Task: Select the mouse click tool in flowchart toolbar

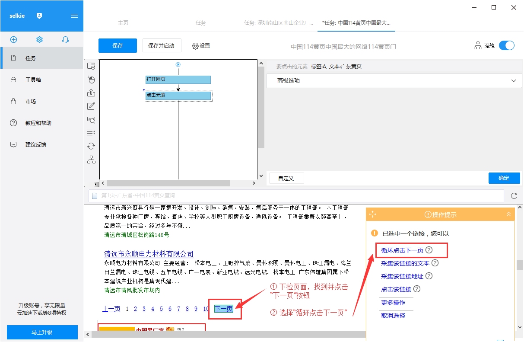Action: click(91, 80)
